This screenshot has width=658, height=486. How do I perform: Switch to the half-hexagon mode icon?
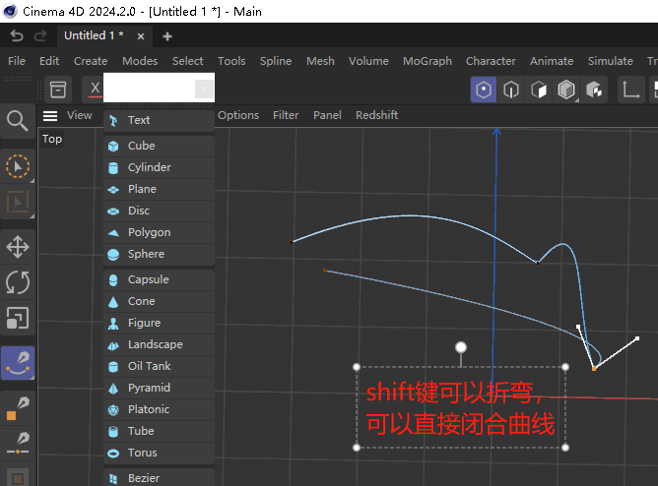point(511,90)
